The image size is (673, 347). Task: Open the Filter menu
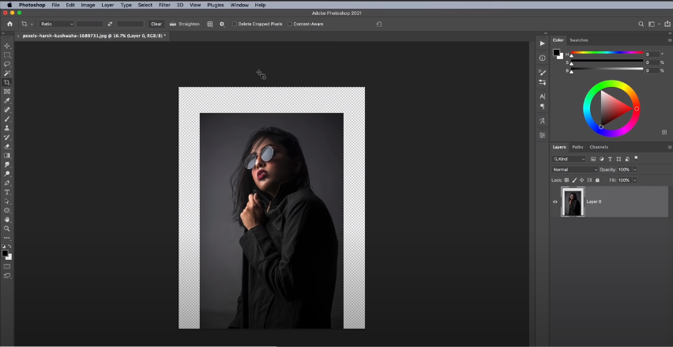tap(164, 5)
